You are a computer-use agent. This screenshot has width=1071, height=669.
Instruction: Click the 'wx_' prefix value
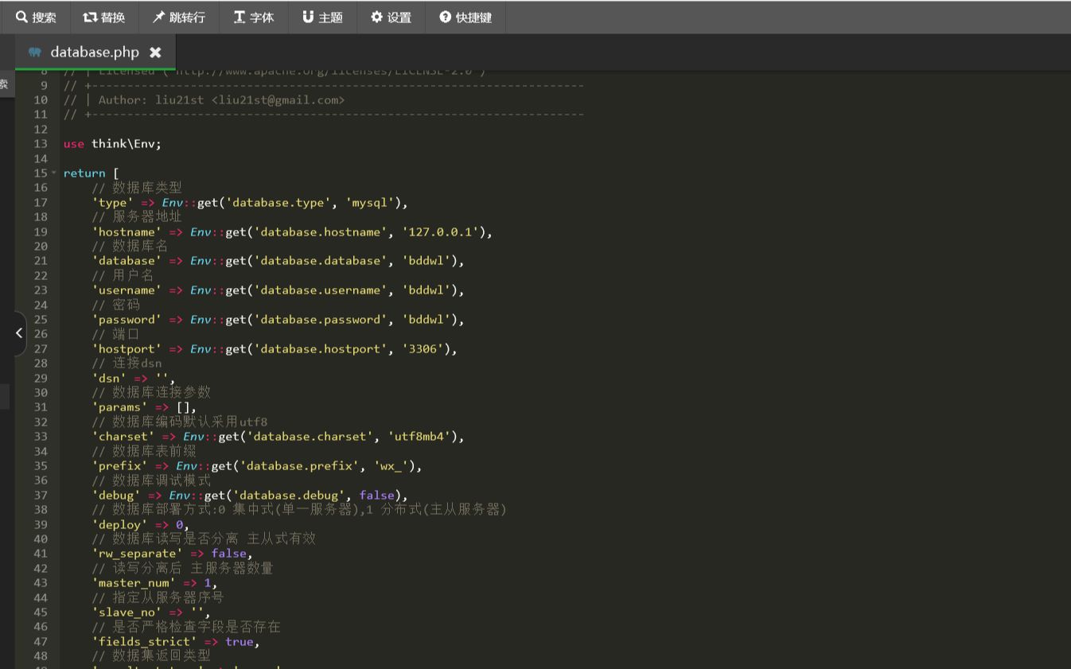(x=391, y=466)
